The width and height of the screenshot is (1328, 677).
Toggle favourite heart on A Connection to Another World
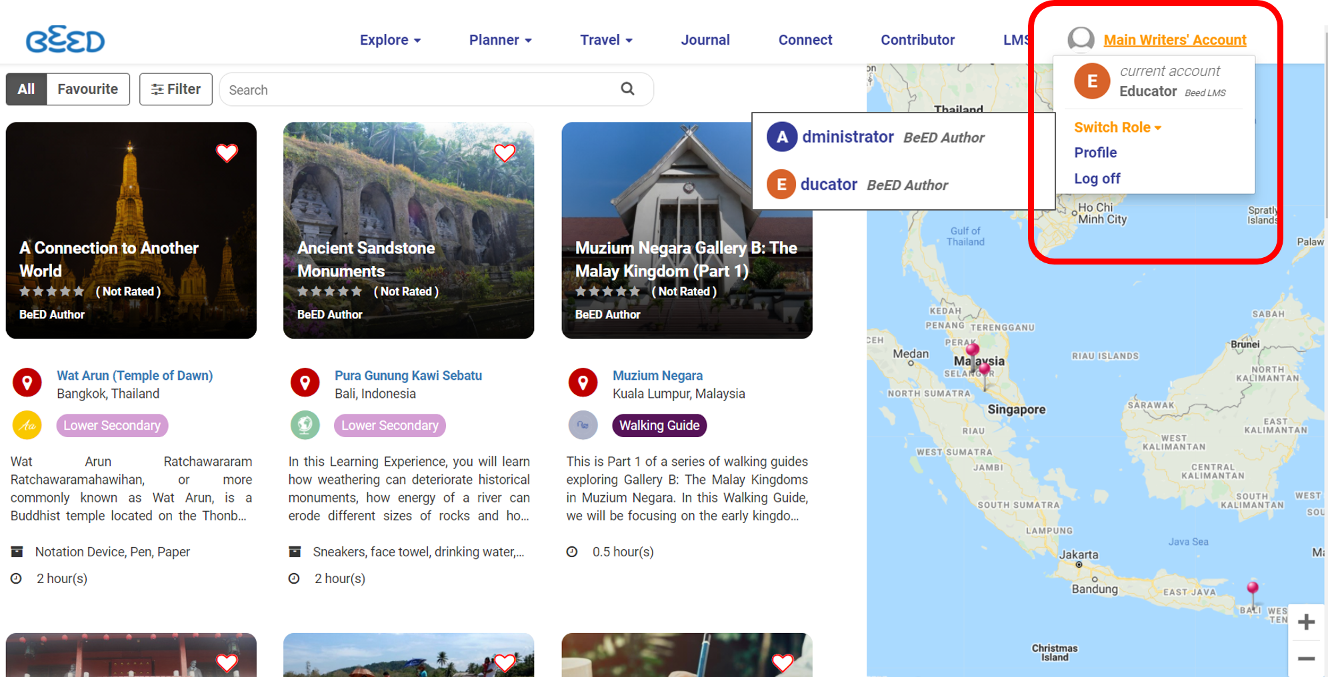pyautogui.click(x=227, y=153)
